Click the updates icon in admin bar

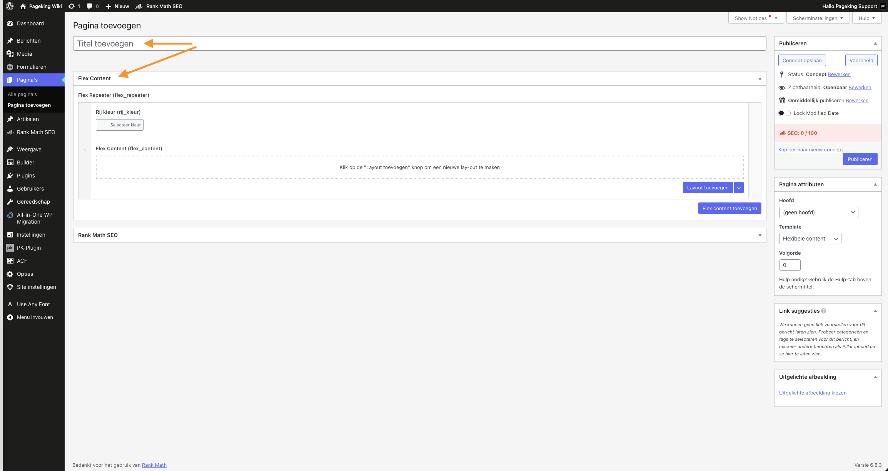point(72,6)
